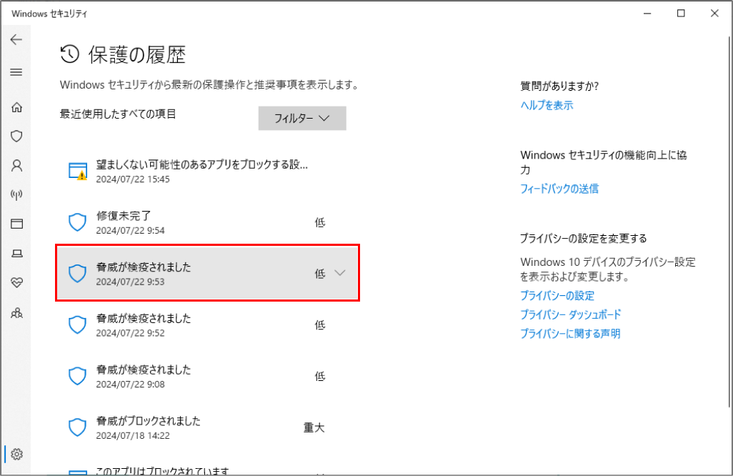Click app warning icon for 望ましくない entry
Viewport: 733px width, 476px height.
click(78, 172)
